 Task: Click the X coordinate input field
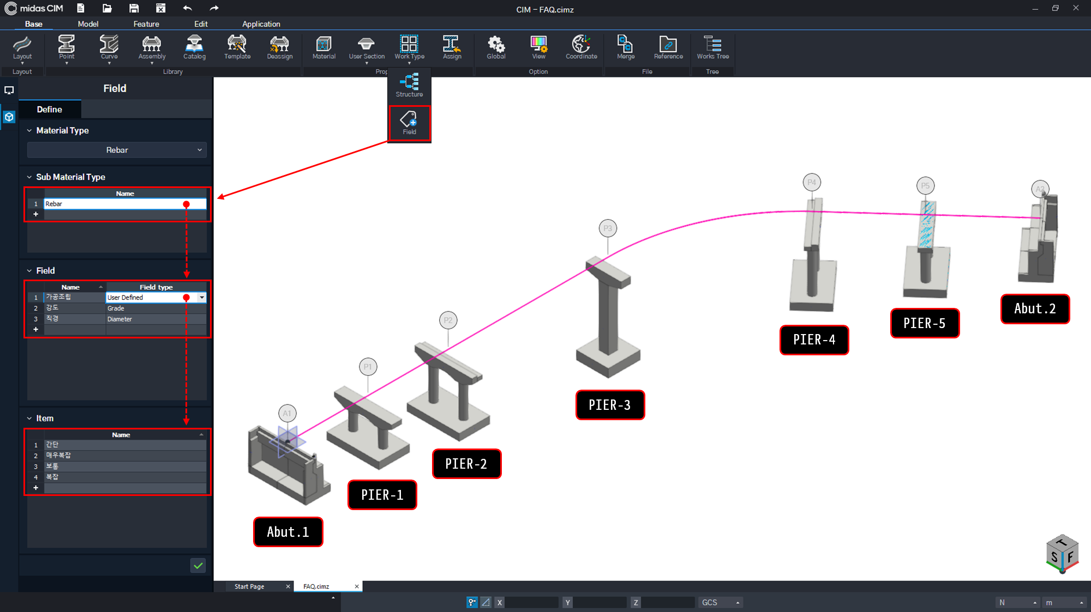click(531, 602)
